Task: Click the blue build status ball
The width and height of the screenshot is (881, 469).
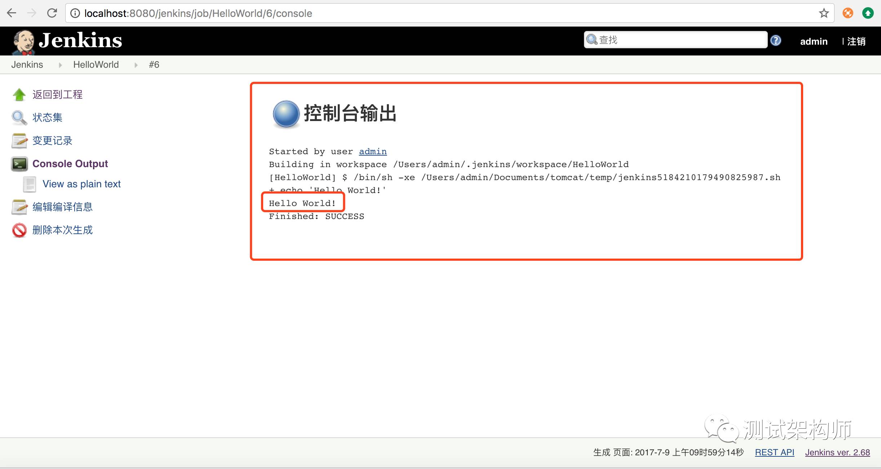Action: (286, 114)
